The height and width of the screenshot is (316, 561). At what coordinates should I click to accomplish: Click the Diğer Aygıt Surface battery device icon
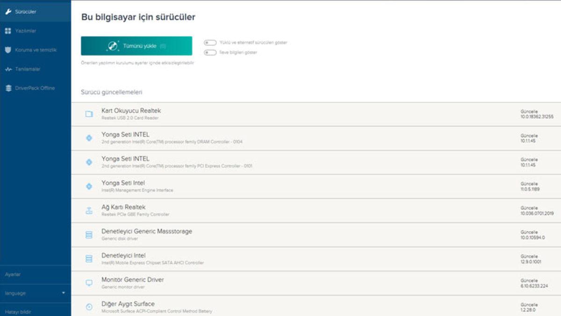tap(90, 306)
